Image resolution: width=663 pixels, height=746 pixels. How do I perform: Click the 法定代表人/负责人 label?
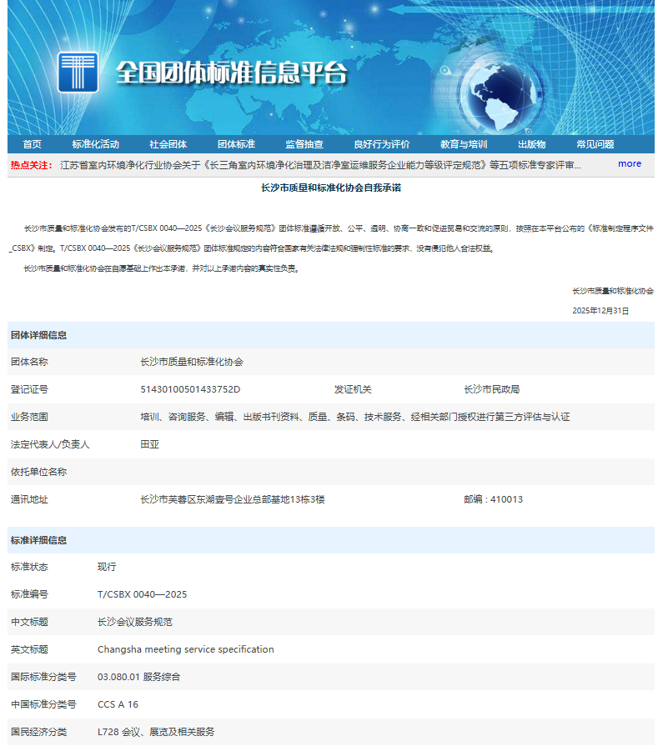50,445
